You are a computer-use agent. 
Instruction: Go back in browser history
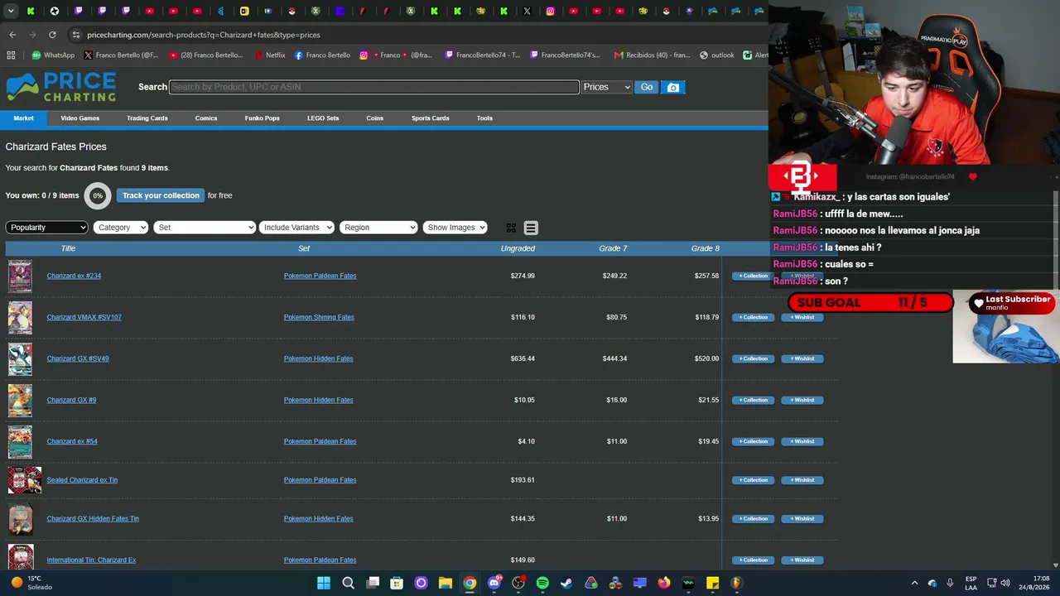coord(12,35)
